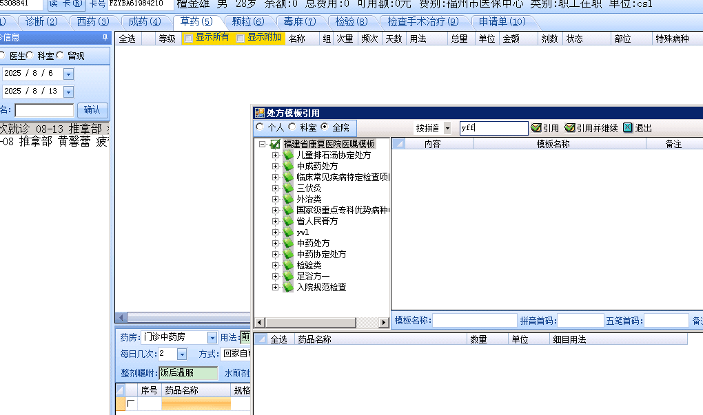Click the 引用 checkmark icon

click(x=536, y=128)
